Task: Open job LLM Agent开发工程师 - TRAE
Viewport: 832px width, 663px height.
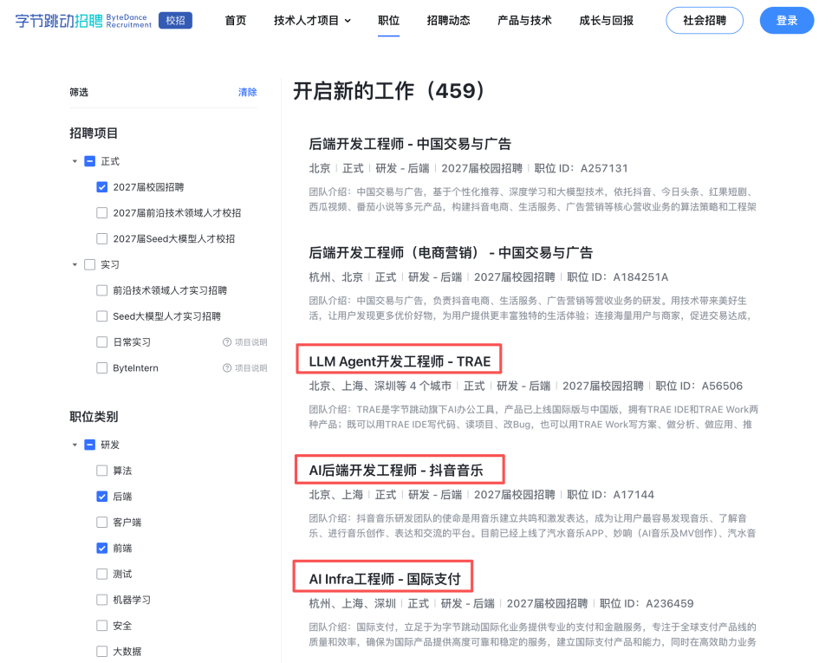Action: click(x=400, y=361)
